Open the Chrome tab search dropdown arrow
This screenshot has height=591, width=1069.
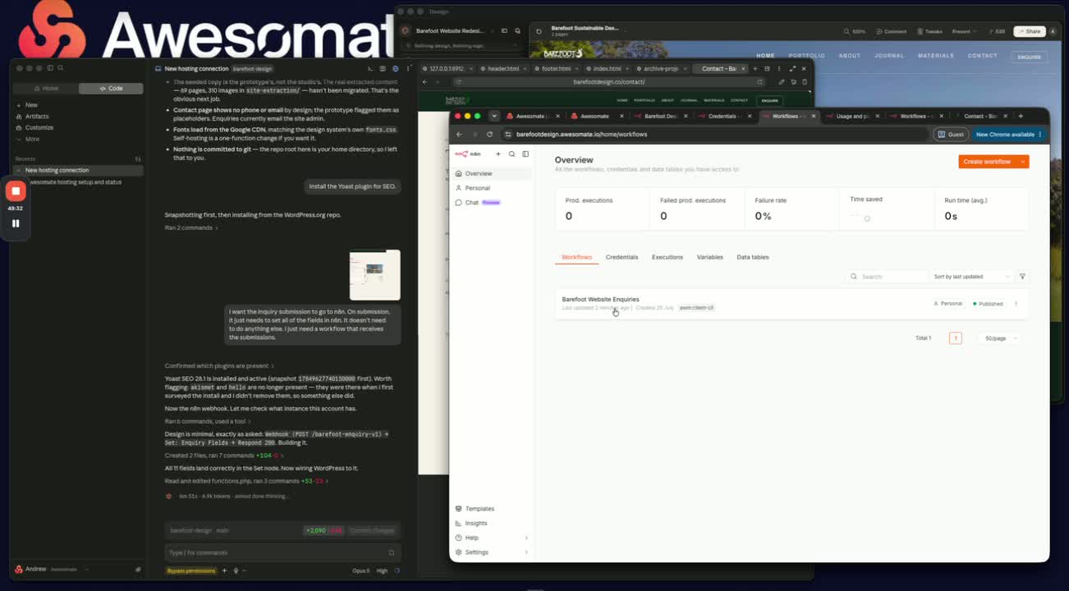point(494,116)
